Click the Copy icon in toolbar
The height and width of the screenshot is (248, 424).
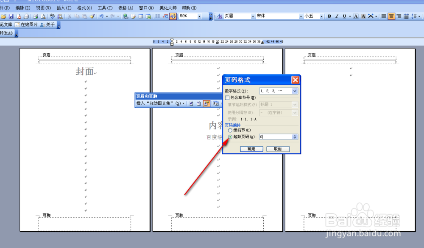pyautogui.click(x=77, y=16)
